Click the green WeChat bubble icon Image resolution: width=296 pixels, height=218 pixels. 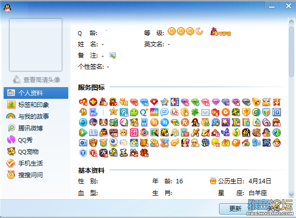[x=134, y=112]
